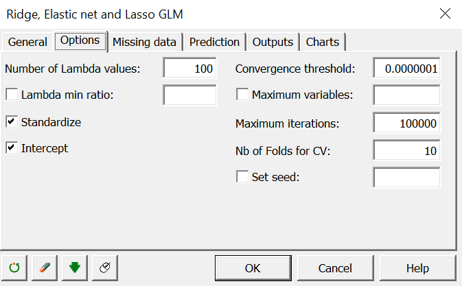Click the green down arrow icon
Image resolution: width=462 pixels, height=286 pixels.
click(x=75, y=268)
